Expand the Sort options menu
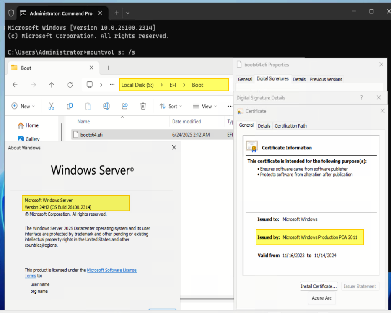The height and width of the screenshot is (313, 391). tap(171, 106)
